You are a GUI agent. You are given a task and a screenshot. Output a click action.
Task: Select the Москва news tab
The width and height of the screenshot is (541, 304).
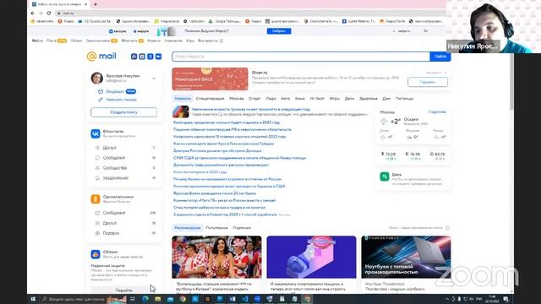pyautogui.click(x=237, y=99)
